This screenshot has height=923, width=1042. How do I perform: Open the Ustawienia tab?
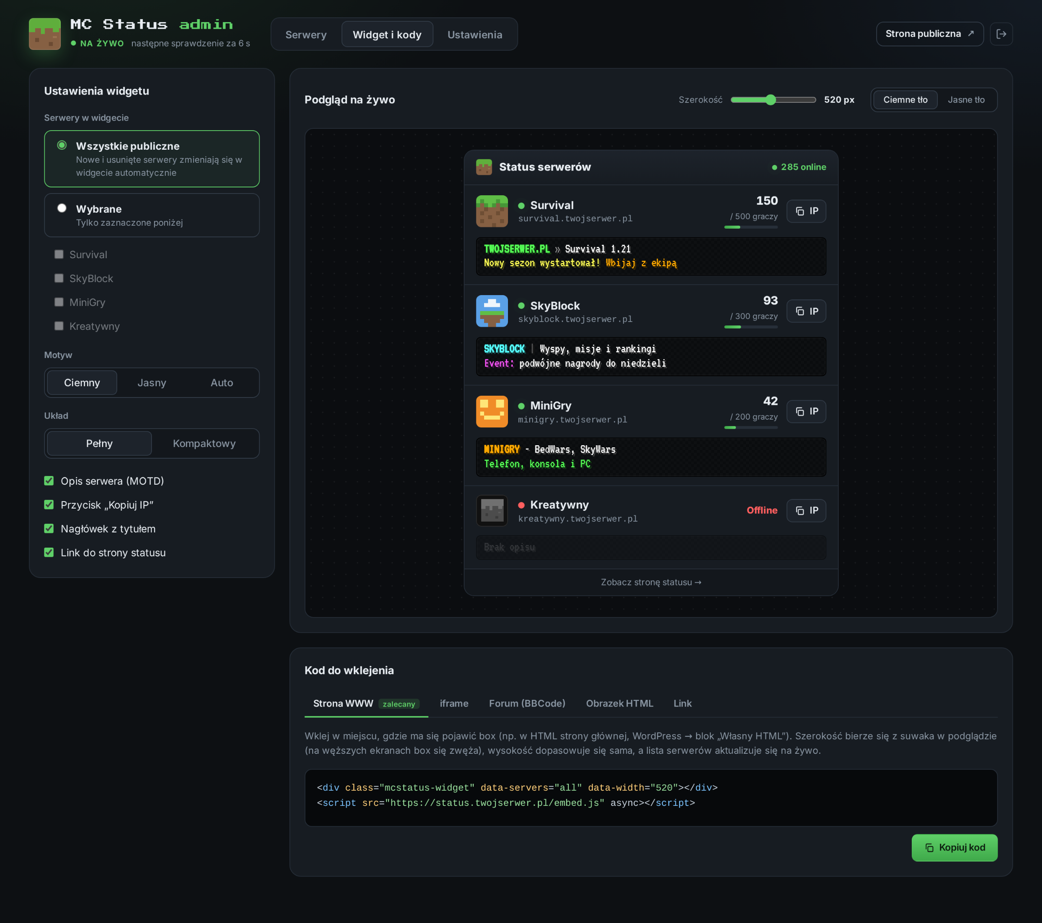(475, 35)
